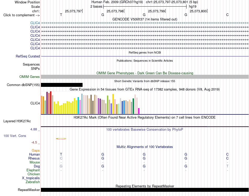The height and width of the screenshot is (196, 249).
Task: Click base T in the ruler row
Action: click(61, 15)
